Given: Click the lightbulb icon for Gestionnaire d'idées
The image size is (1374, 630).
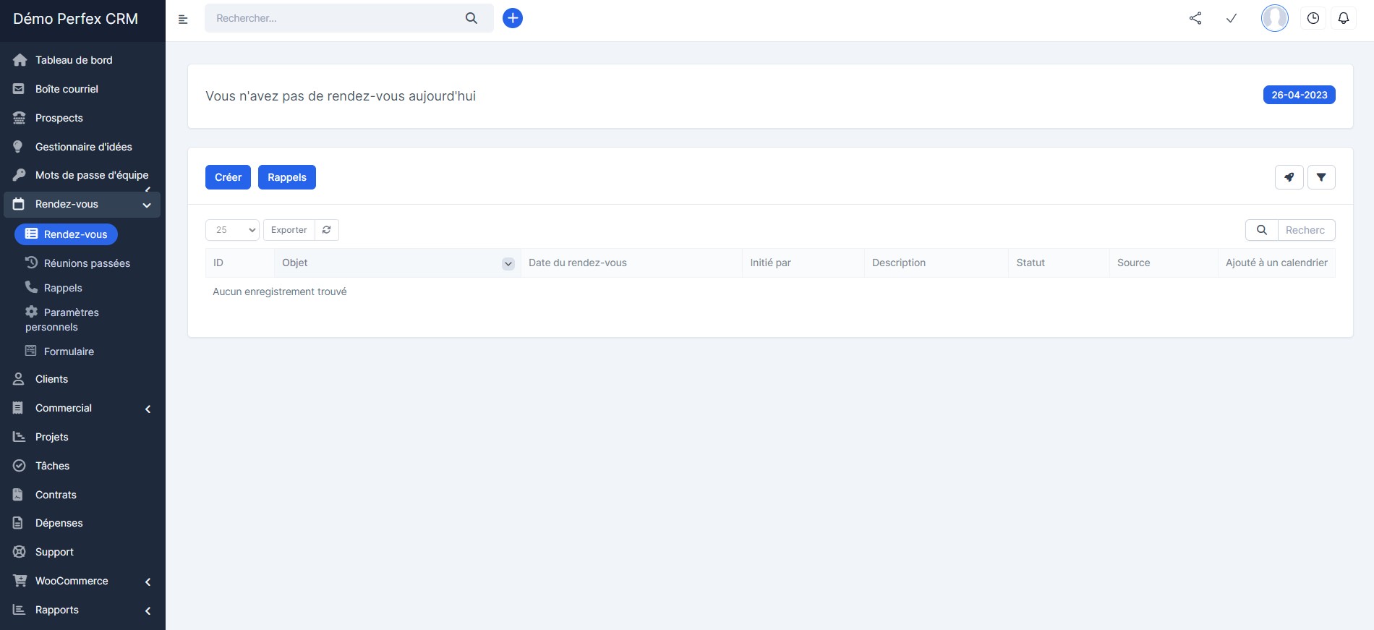Looking at the screenshot, I should pos(18,147).
